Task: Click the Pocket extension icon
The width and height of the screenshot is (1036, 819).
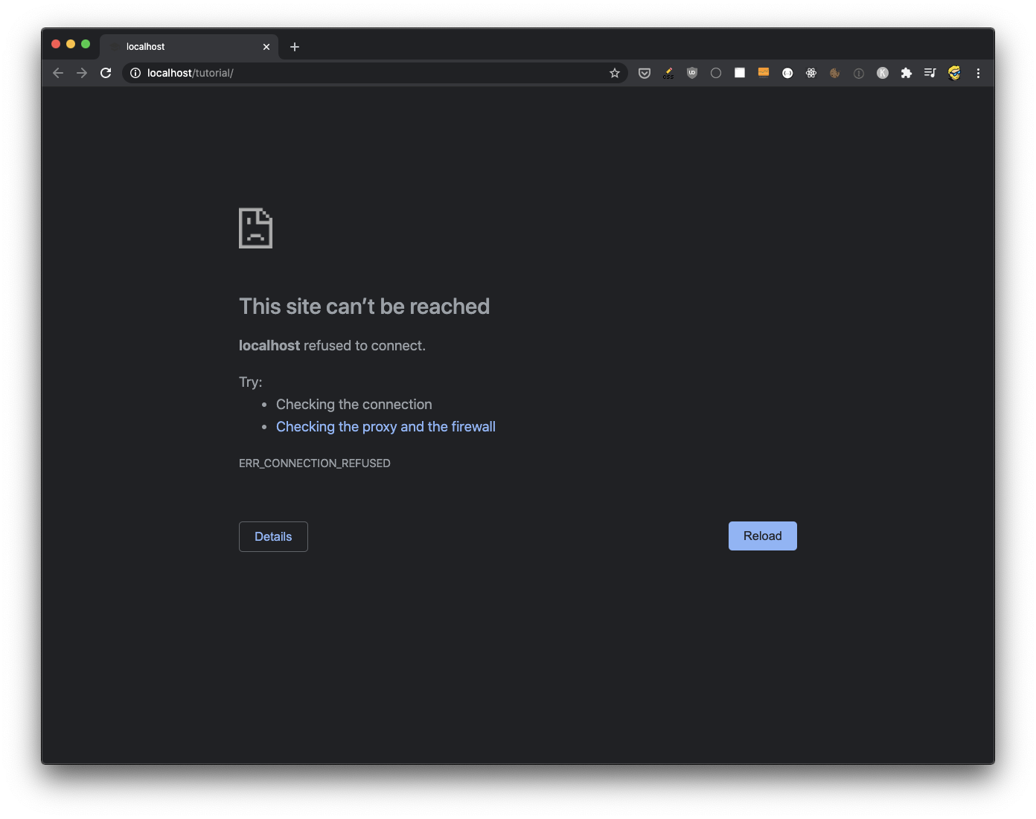Action: pos(645,73)
